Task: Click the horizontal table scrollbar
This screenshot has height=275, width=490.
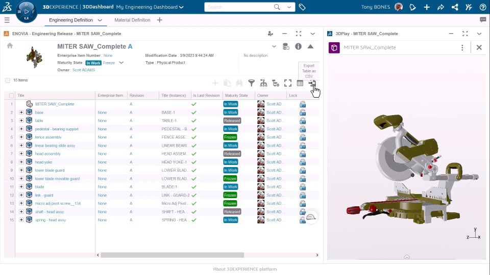Action: [172, 255]
